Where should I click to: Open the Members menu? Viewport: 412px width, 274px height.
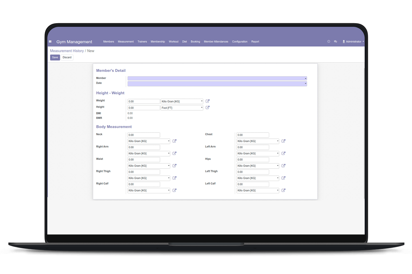(x=108, y=41)
